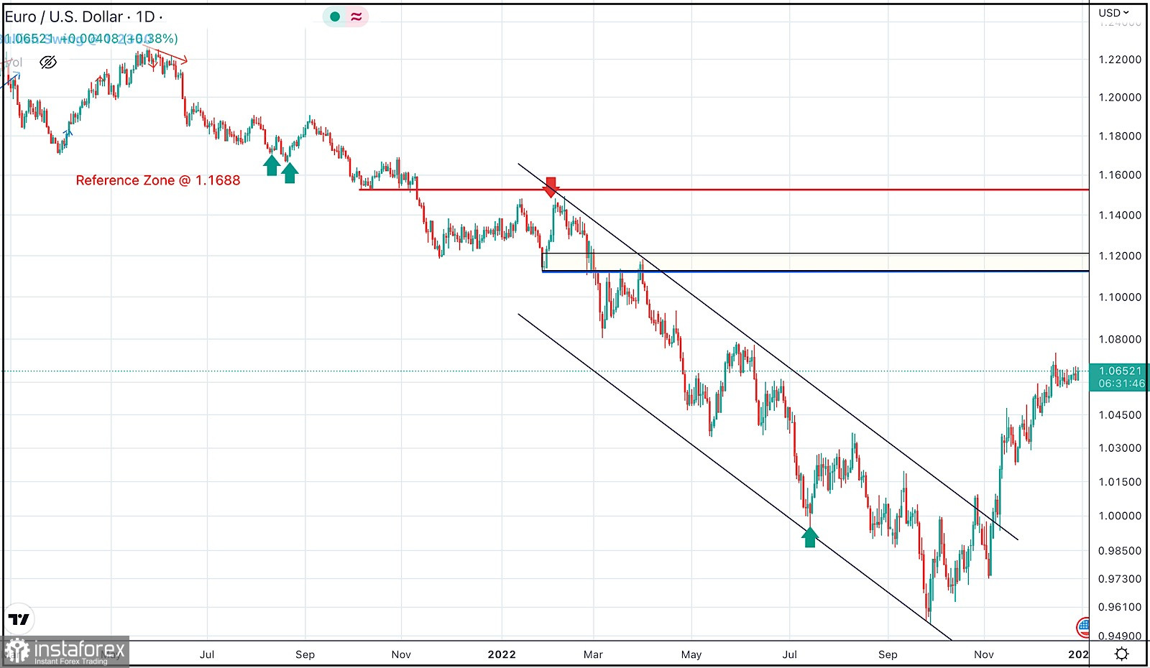Viewport: 1150px width, 668px height.
Task: Click the 1.20000 price axis label
Action: coord(1120,98)
